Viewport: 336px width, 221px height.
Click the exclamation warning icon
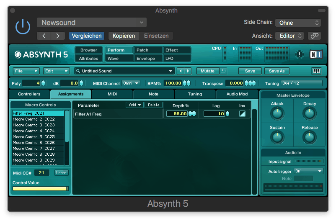pos(299,54)
